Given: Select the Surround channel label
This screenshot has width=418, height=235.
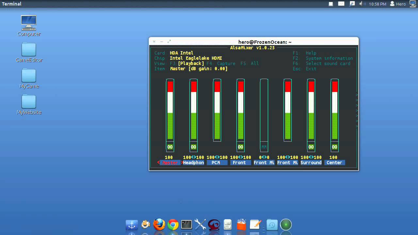Looking at the screenshot, I should click(x=311, y=163).
